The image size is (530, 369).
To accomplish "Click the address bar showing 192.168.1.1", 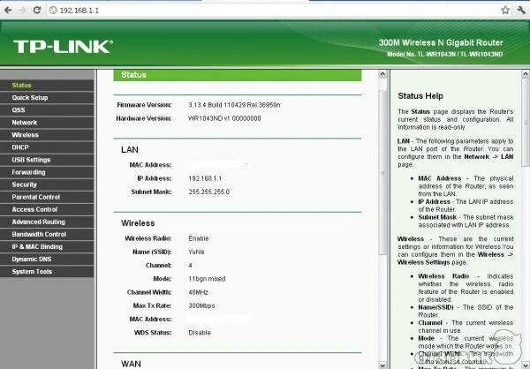I will [x=274, y=10].
